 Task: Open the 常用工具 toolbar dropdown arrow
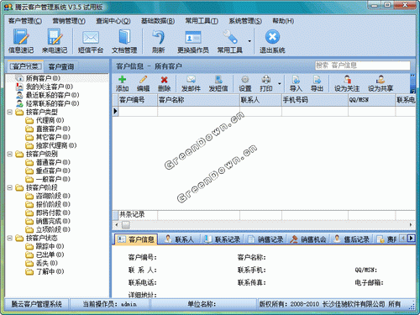(x=249, y=41)
